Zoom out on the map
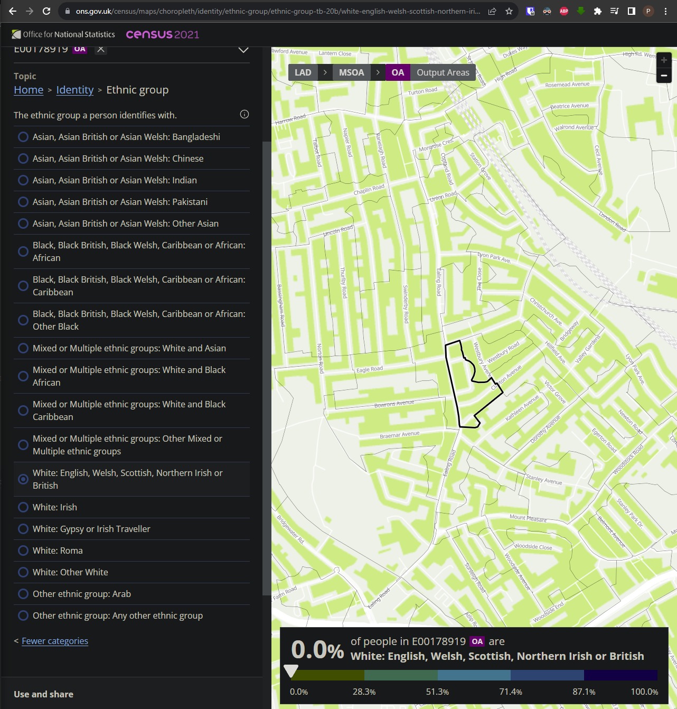 coord(664,76)
